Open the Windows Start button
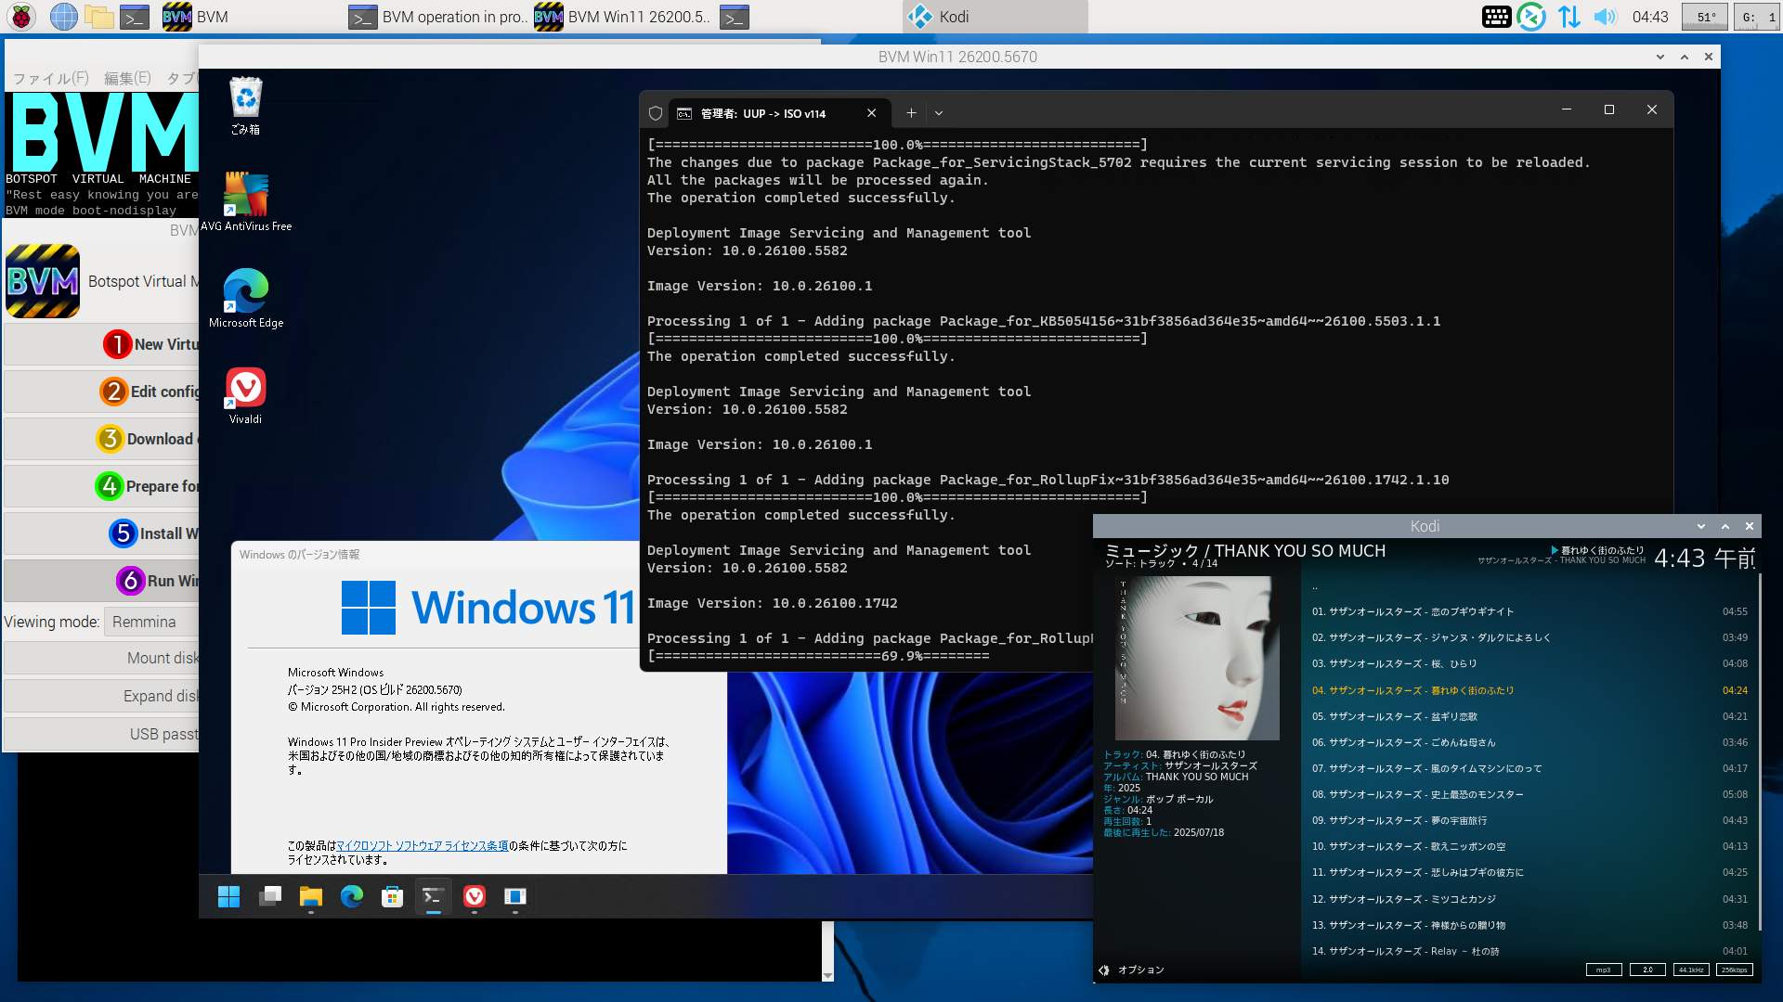The width and height of the screenshot is (1783, 1002). 228,896
